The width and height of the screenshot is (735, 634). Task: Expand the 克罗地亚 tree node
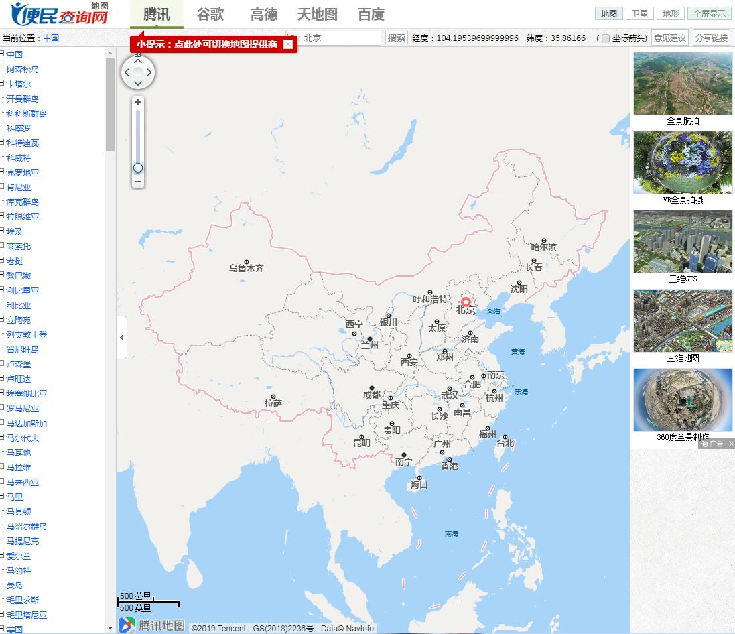tap(2, 172)
